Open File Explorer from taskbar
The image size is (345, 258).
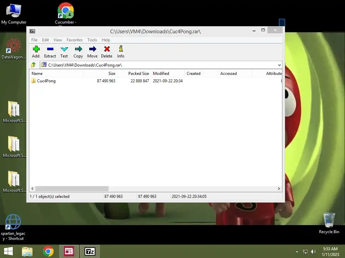click(27, 251)
